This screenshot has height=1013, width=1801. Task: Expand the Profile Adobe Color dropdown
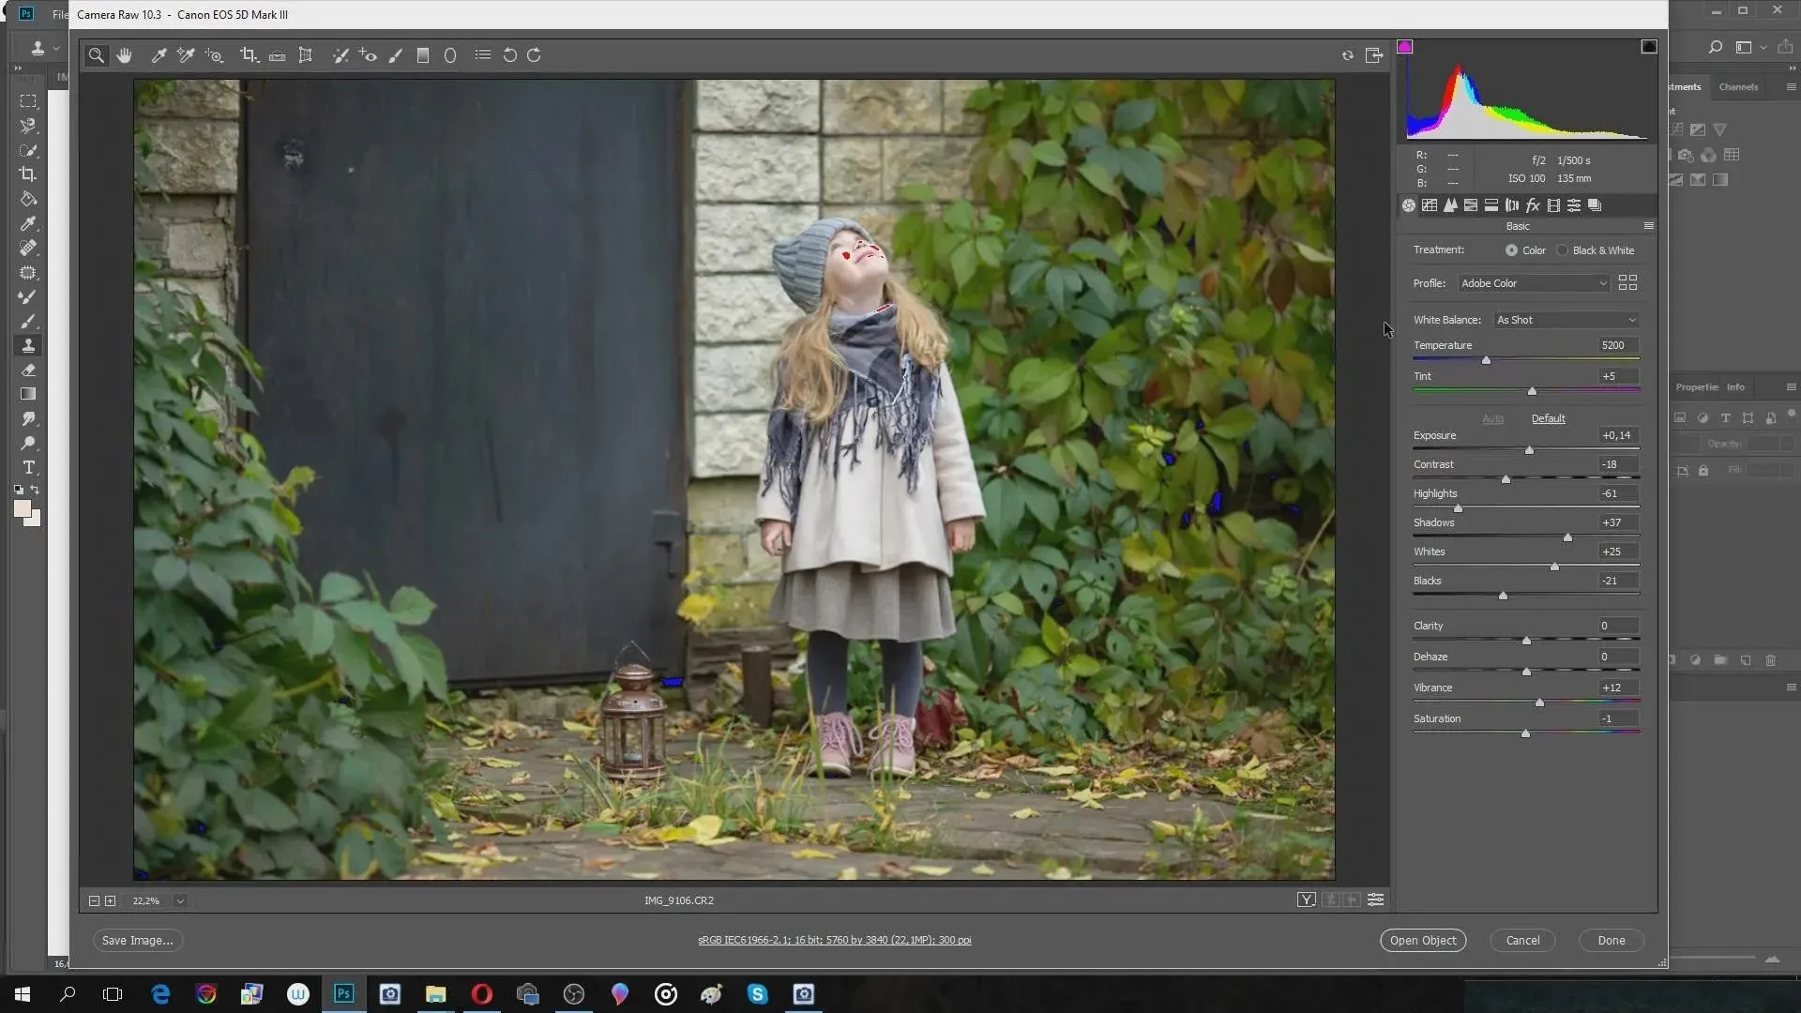1602,283
